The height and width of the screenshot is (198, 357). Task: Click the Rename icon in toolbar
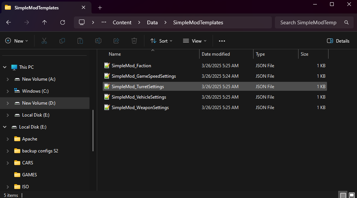98,41
